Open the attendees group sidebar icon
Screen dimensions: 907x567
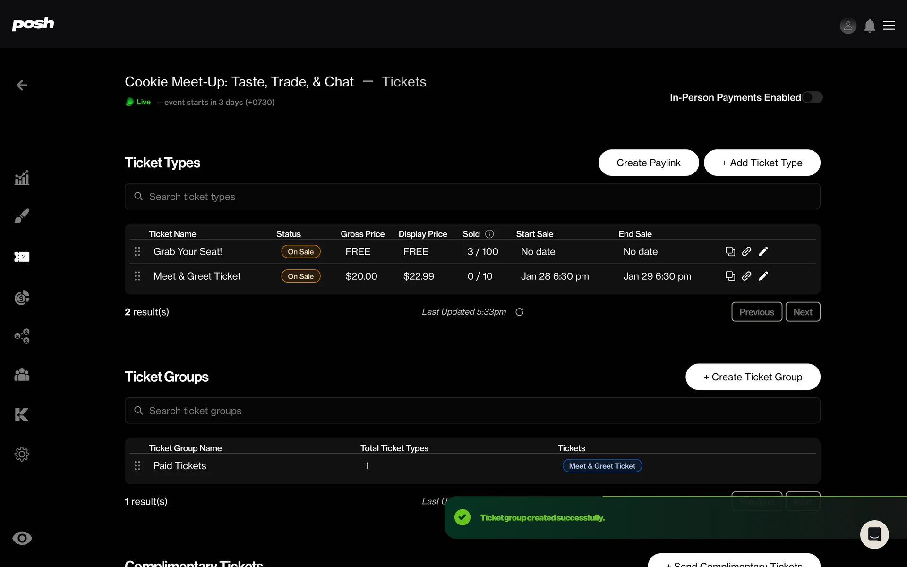(x=22, y=375)
